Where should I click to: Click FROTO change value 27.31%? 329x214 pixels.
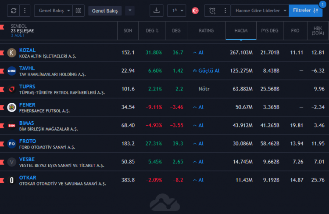click(x=154, y=144)
